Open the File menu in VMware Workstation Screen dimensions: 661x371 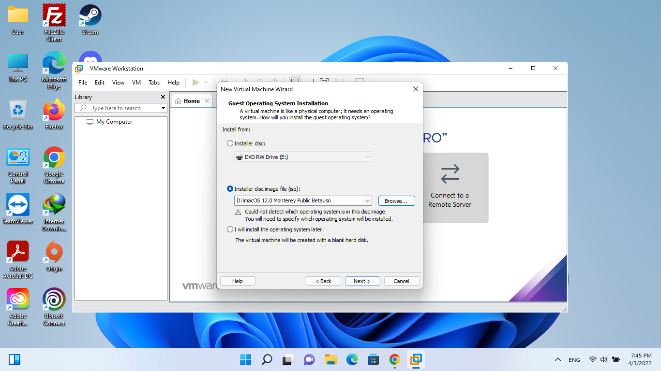pos(83,83)
